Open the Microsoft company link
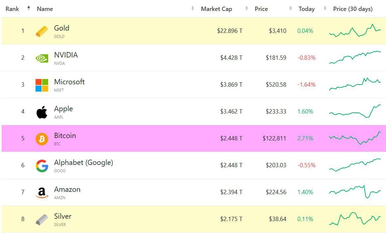The height and width of the screenshot is (234, 386). coord(69,82)
